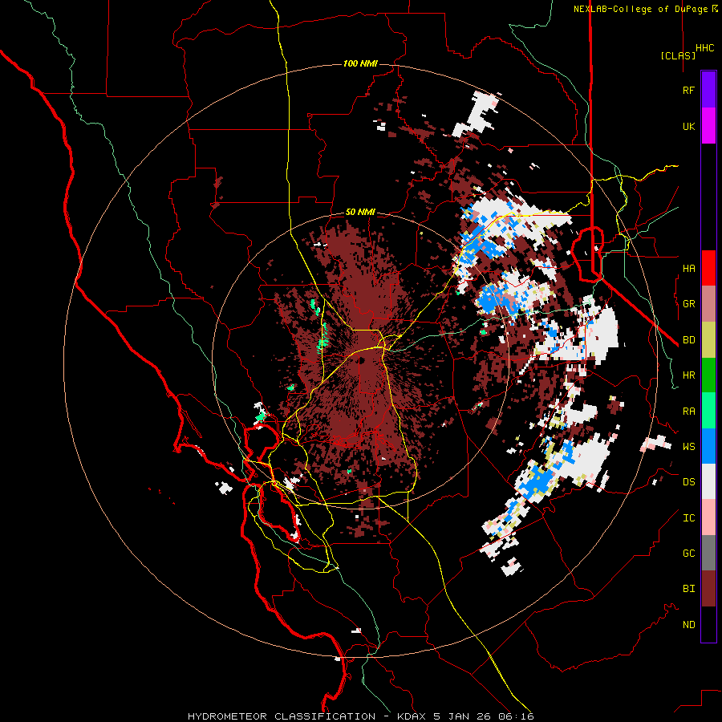Click the NEXLAB-College of DuPage header text

640,9
